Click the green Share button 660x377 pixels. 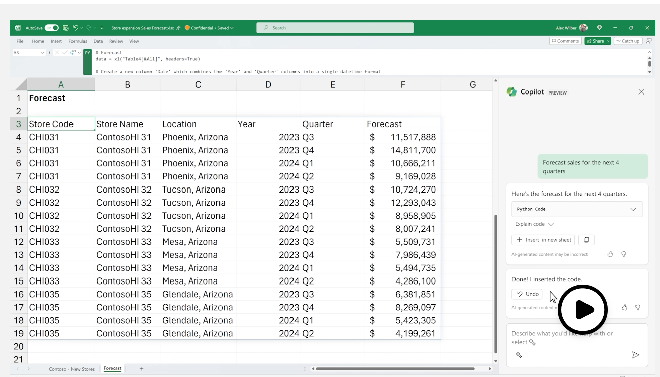coord(595,41)
